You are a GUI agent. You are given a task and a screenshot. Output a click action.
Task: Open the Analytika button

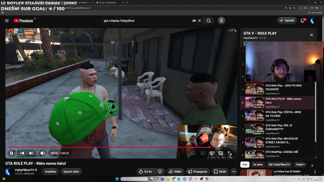[50, 172]
